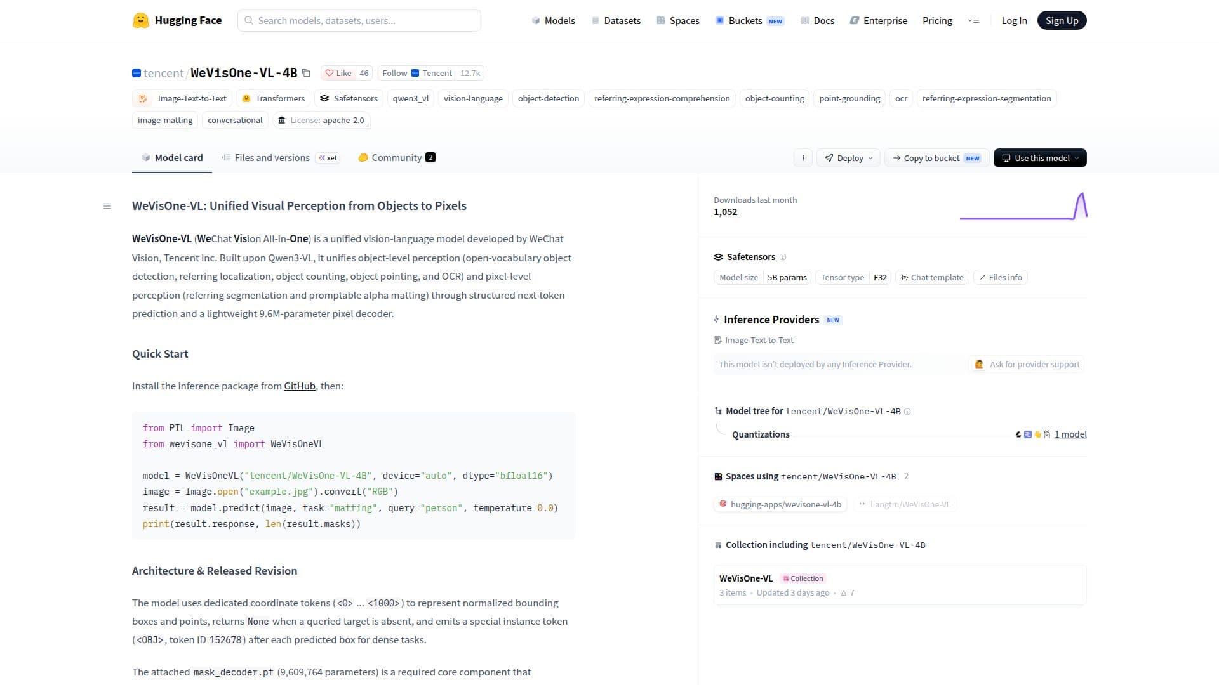
Task: Open the three-dot more options menu
Action: click(x=803, y=158)
